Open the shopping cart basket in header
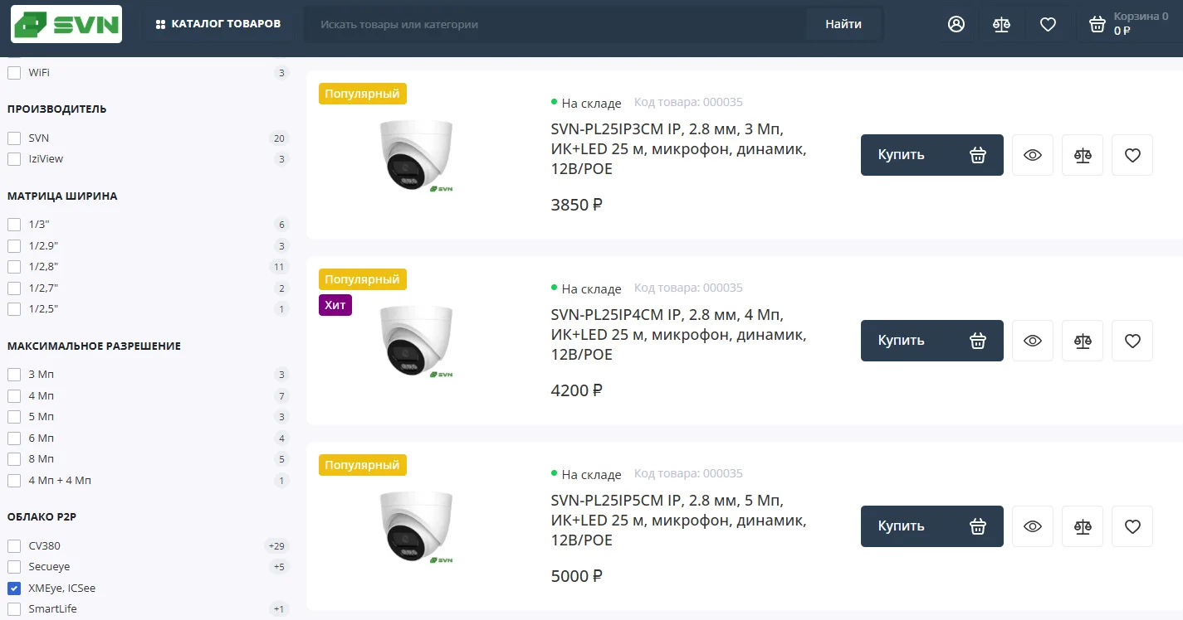 (x=1097, y=24)
